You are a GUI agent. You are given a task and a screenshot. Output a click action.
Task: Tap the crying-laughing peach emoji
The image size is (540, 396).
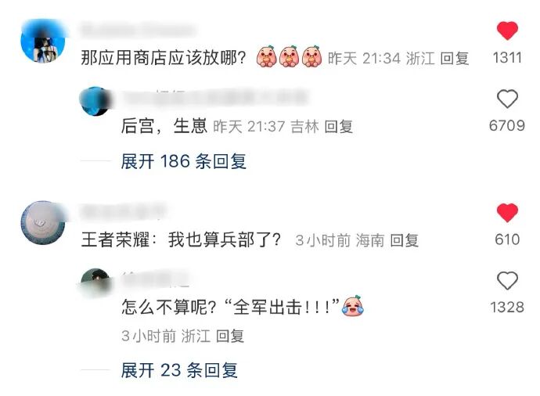click(x=353, y=306)
